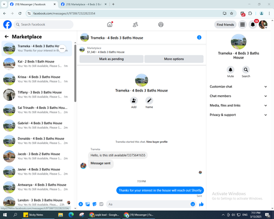Open the $1,340 Marketplace listing link

coord(106,52)
